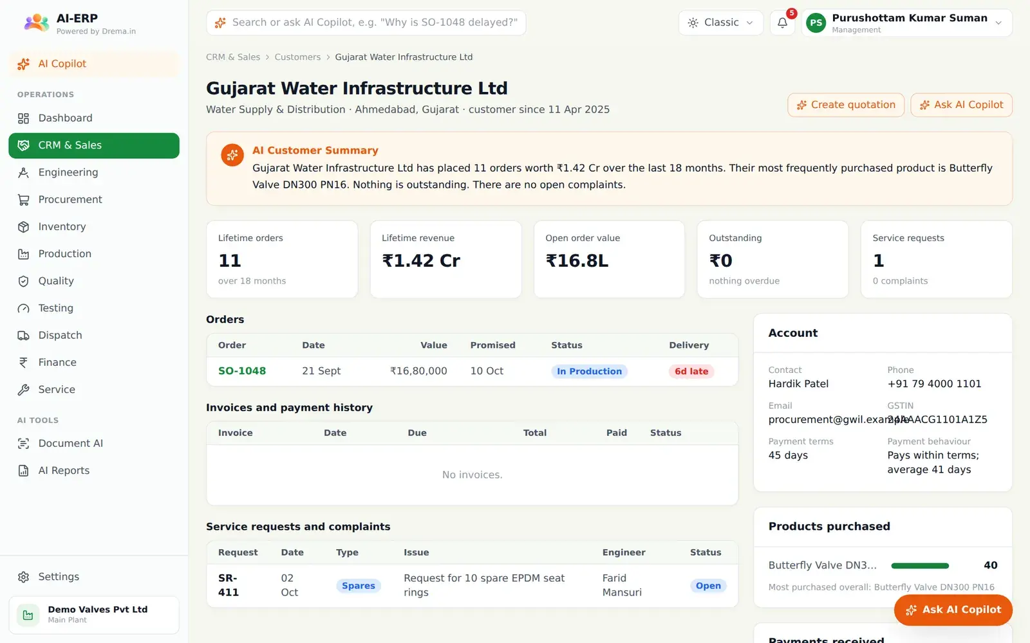This screenshot has height=643, width=1030.
Task: Click the floating Ask AI Copilot button
Action: tap(953, 610)
